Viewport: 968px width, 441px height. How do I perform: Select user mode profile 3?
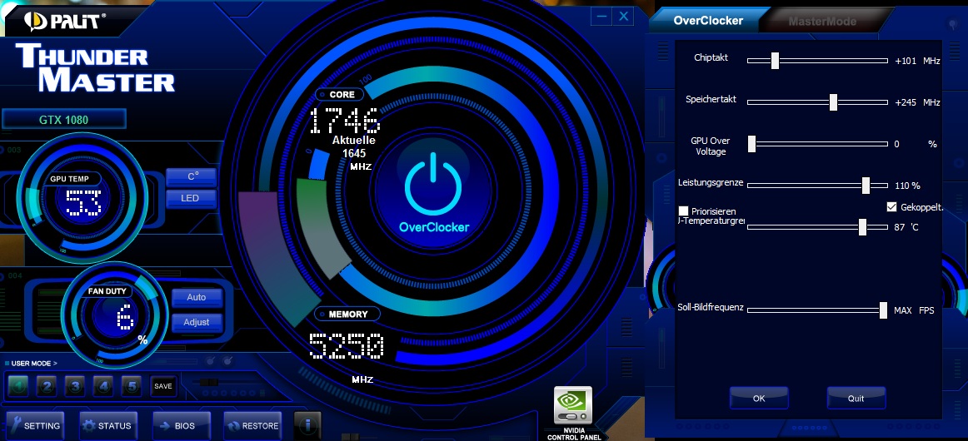pyautogui.click(x=75, y=386)
